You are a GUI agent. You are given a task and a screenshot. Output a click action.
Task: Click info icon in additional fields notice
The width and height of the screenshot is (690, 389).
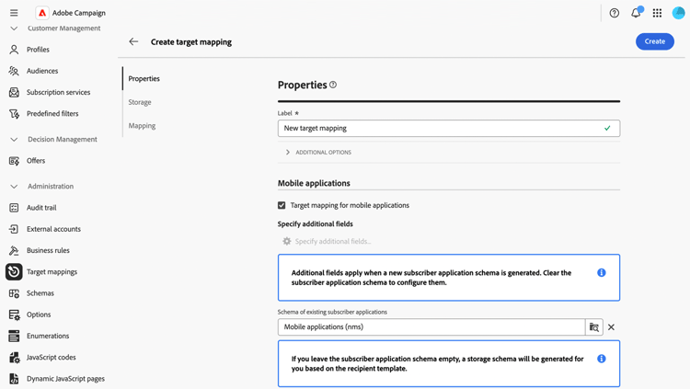coord(602,273)
